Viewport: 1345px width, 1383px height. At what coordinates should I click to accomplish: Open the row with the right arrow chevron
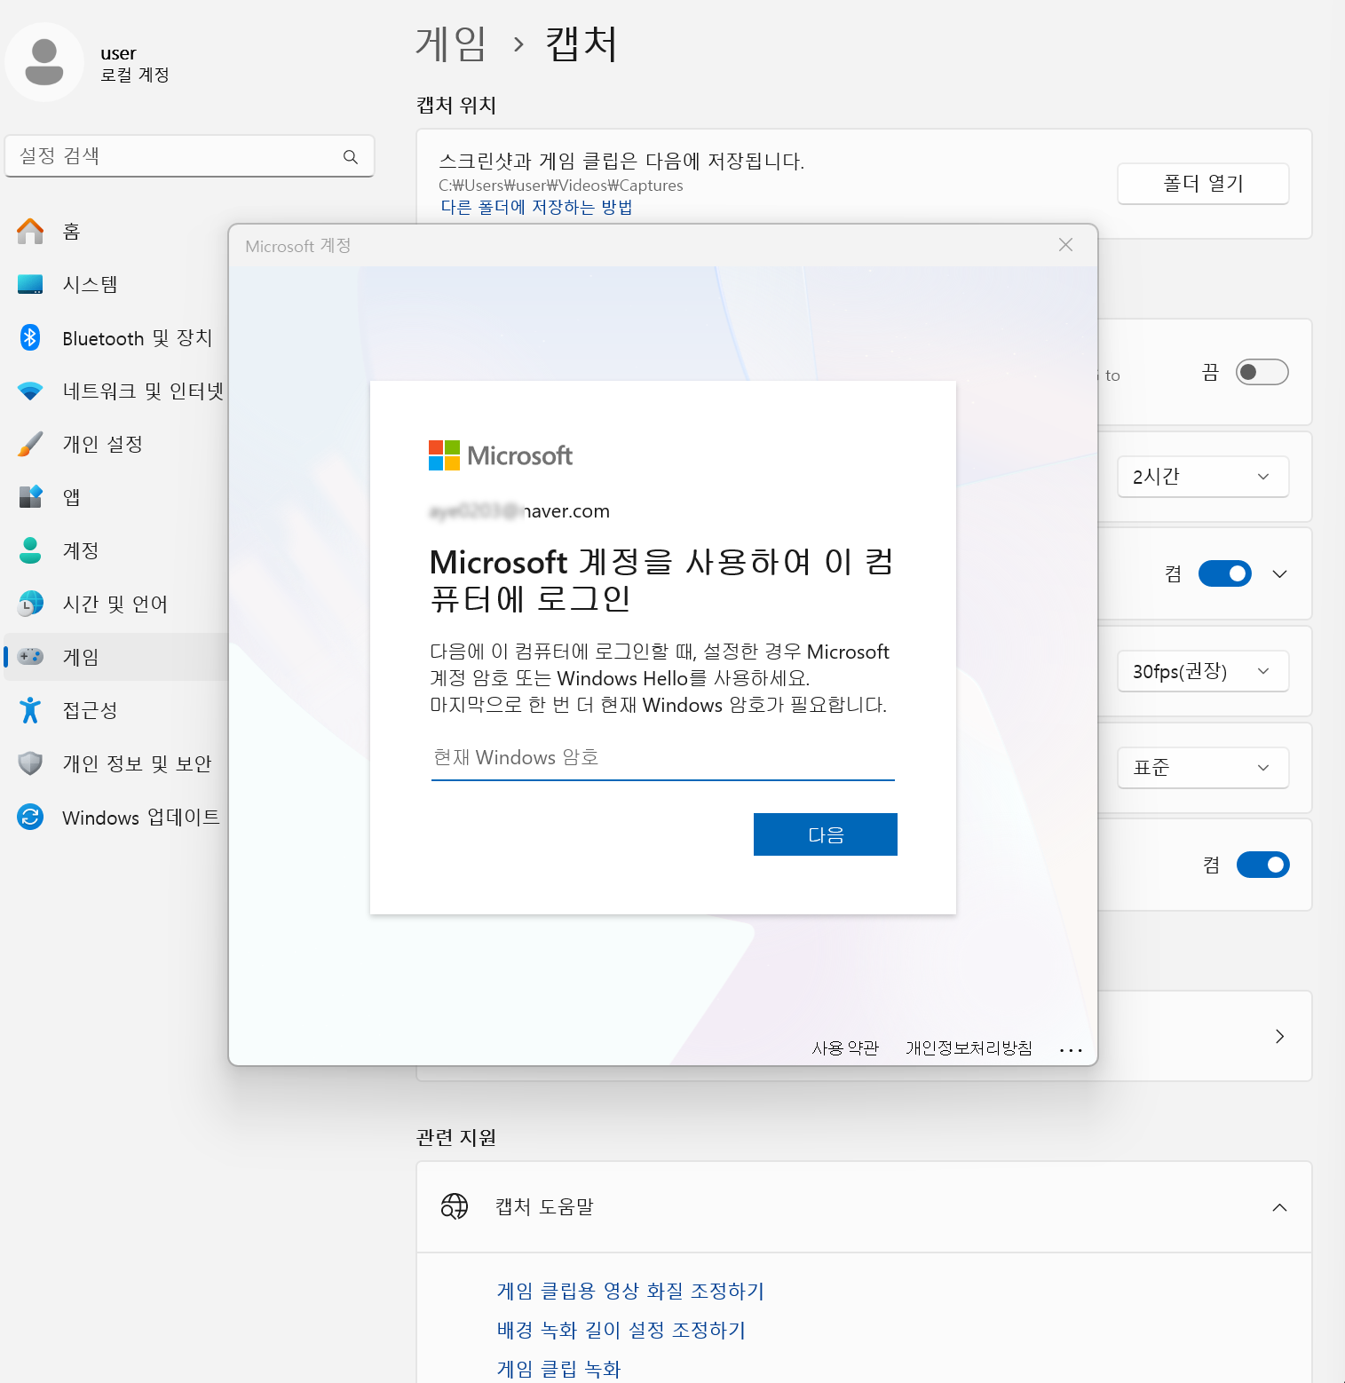1279,1036
